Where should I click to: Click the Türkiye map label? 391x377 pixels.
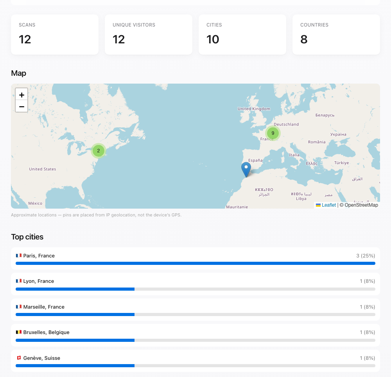point(342,163)
